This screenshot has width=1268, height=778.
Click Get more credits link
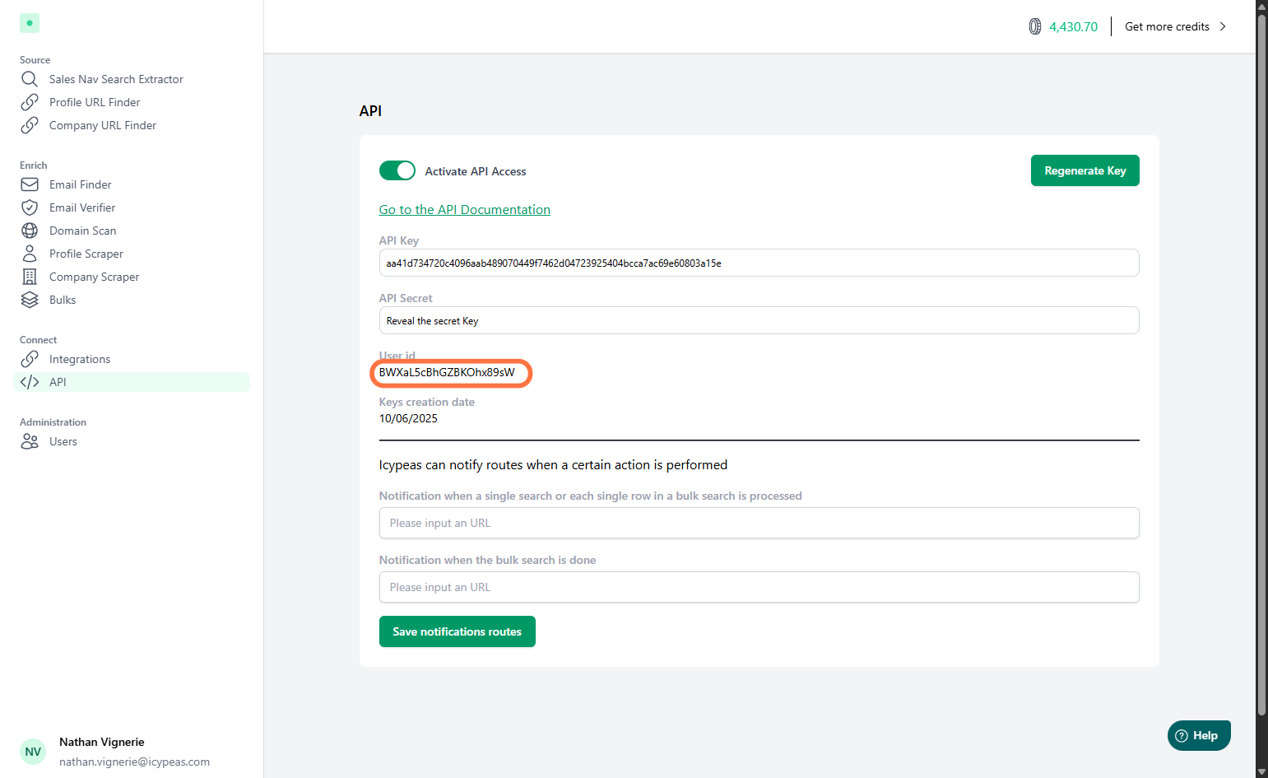pyautogui.click(x=1167, y=26)
